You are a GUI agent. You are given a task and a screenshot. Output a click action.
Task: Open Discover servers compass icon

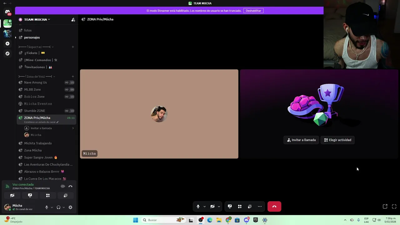[x=7, y=53]
